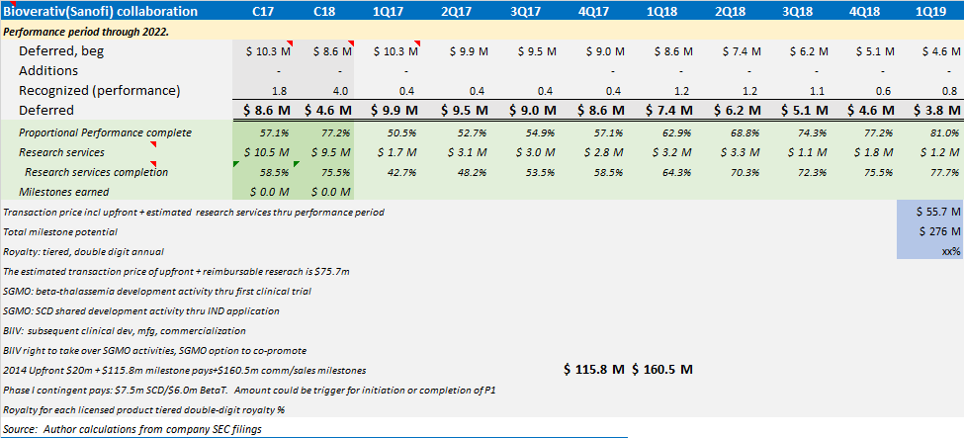Click the C17 column header

click(x=263, y=12)
